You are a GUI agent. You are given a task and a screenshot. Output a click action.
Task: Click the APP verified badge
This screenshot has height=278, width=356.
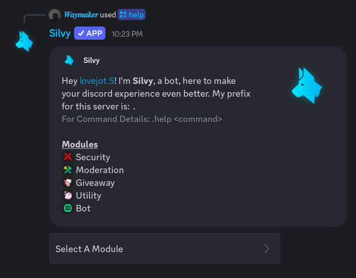pyautogui.click(x=90, y=33)
